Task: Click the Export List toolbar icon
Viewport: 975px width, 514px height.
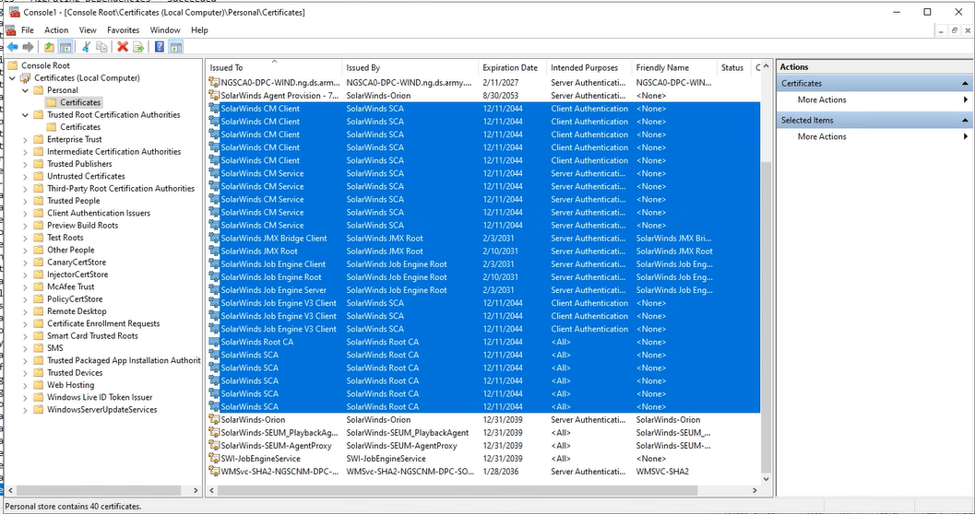Action: 138,47
